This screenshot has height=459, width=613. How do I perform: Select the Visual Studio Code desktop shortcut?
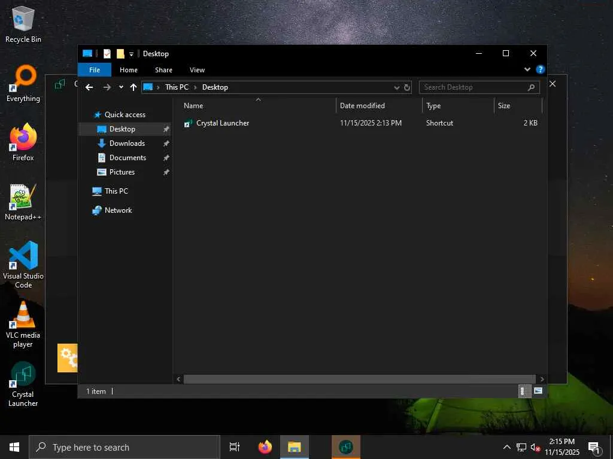23,265
